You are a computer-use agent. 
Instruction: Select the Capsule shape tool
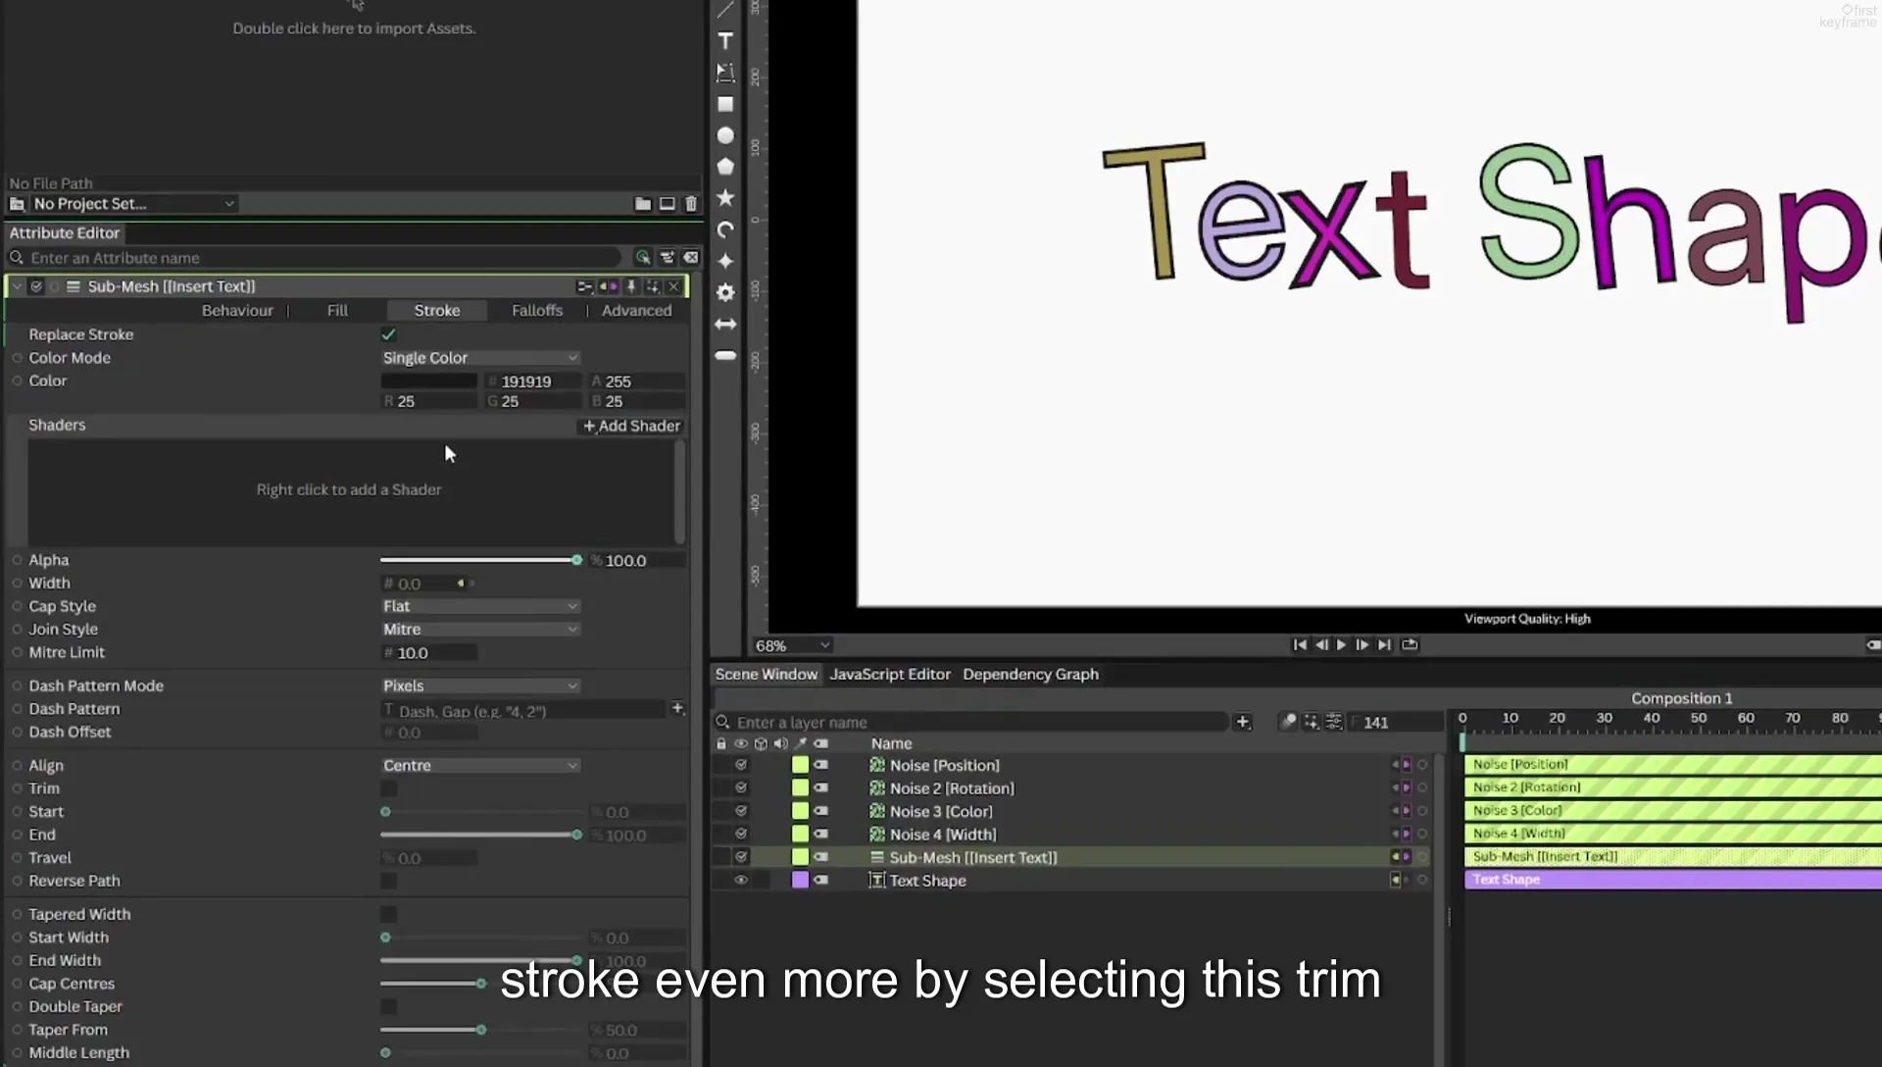click(x=725, y=355)
